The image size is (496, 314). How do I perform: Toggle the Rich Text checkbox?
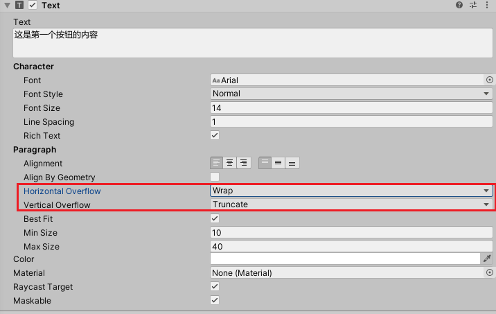pyautogui.click(x=215, y=135)
